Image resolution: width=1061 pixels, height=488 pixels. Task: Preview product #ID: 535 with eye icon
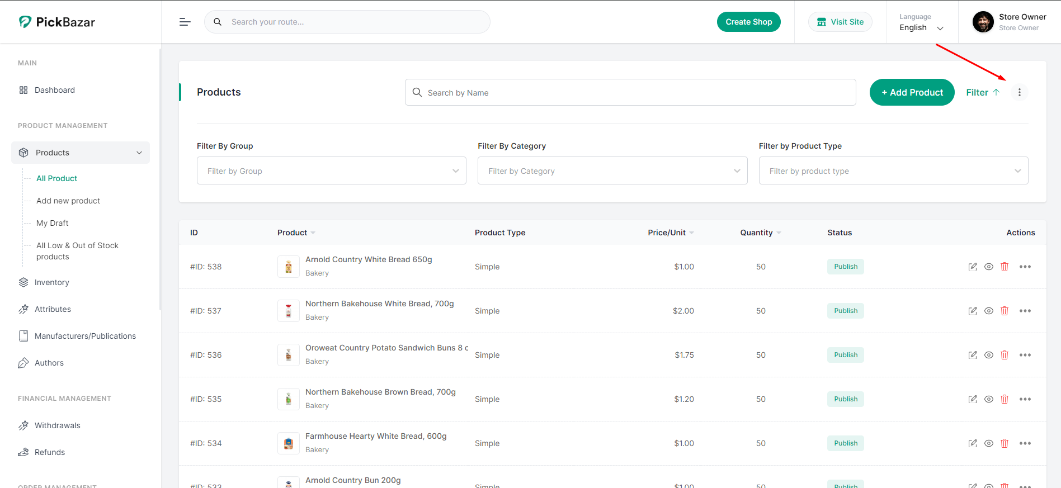(x=988, y=399)
